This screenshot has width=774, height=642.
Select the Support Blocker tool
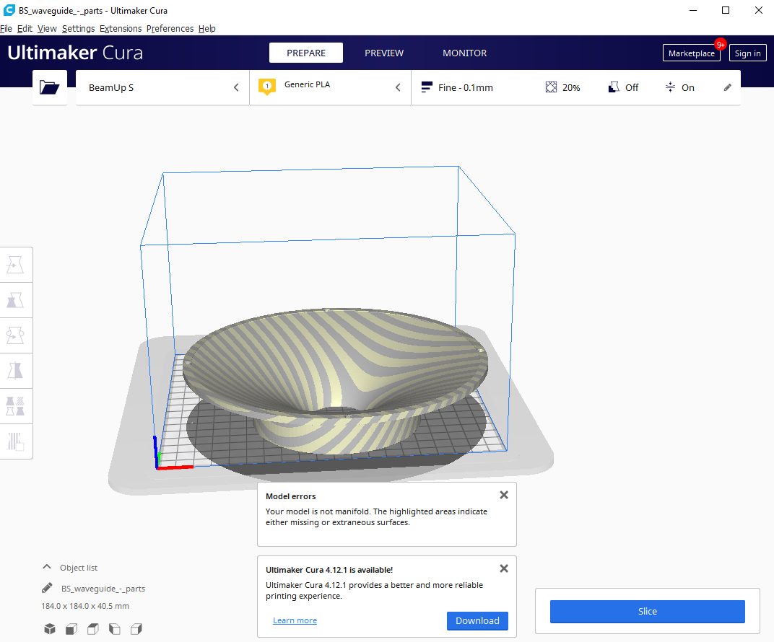click(15, 441)
